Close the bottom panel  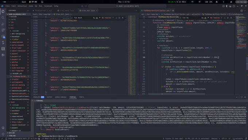pos(245,97)
